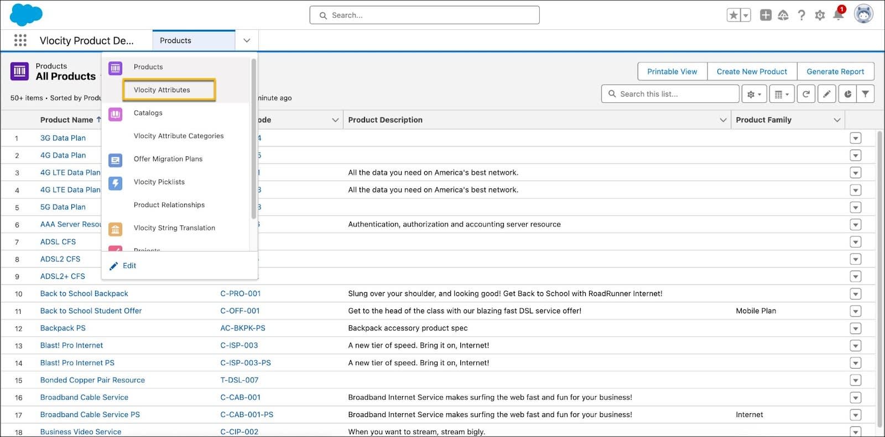The width and height of the screenshot is (885, 437).
Task: Open the Display As table dropdown
Action: point(782,94)
